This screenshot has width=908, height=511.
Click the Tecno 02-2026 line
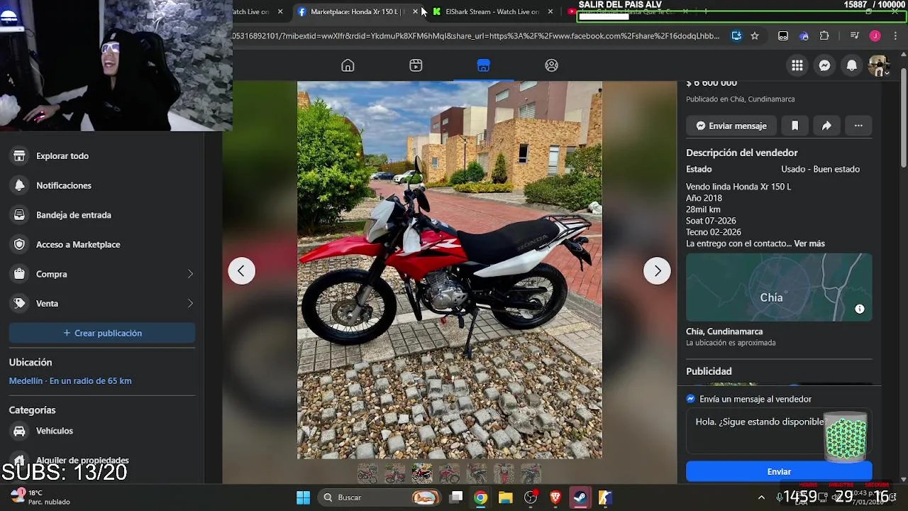(x=714, y=232)
